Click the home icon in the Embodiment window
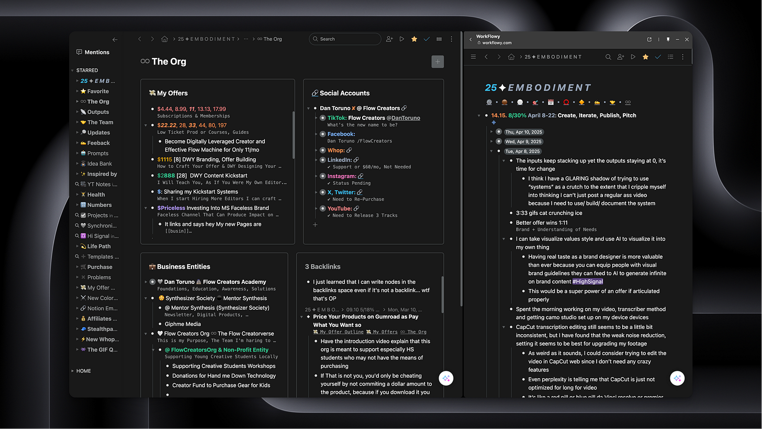The height and width of the screenshot is (429, 762). click(x=511, y=57)
